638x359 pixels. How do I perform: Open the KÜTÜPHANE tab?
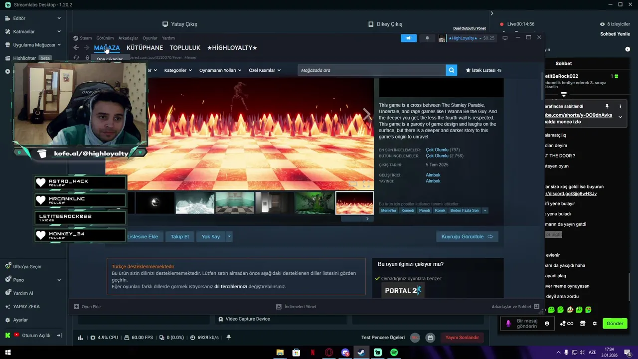pyautogui.click(x=145, y=48)
